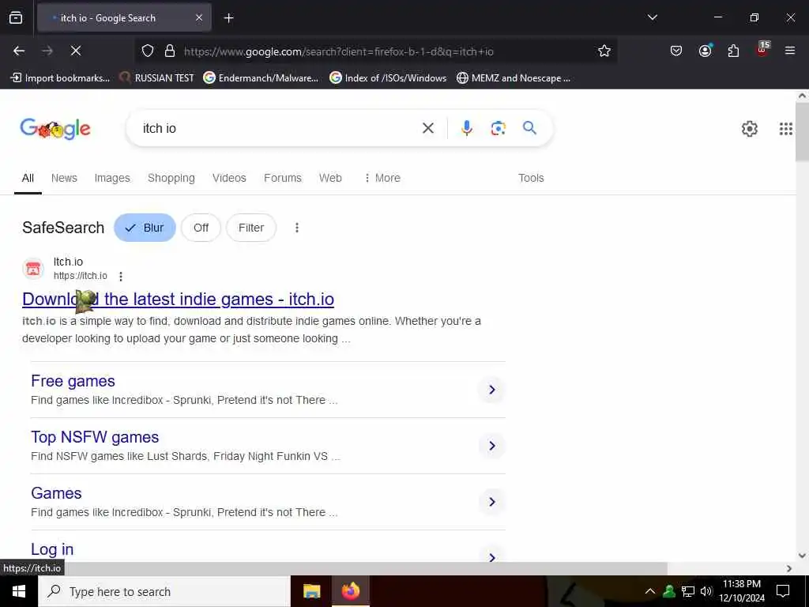809x607 pixels.
Task: Open Google quick settings gear
Action: (749, 129)
